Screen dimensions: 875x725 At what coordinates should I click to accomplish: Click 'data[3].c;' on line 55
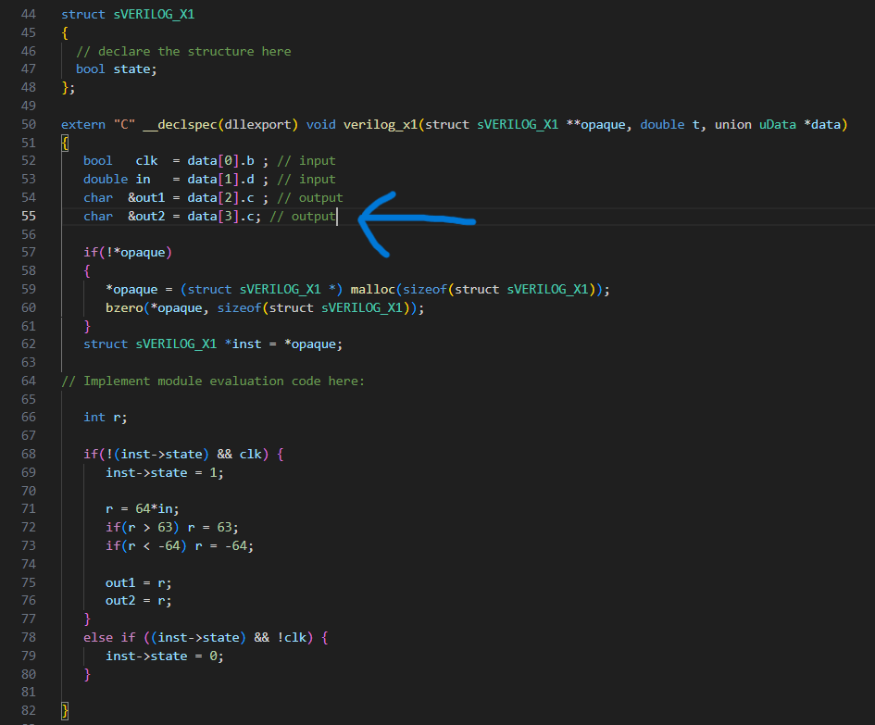pos(224,216)
